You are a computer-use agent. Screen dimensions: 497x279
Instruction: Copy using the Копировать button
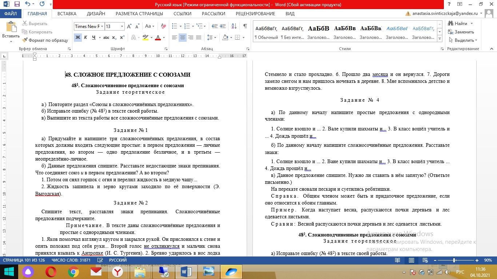(37, 32)
